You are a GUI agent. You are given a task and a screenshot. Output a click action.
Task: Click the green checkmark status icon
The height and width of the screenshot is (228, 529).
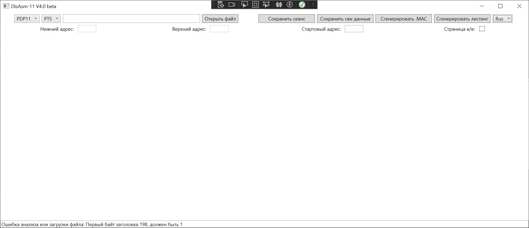[302, 5]
